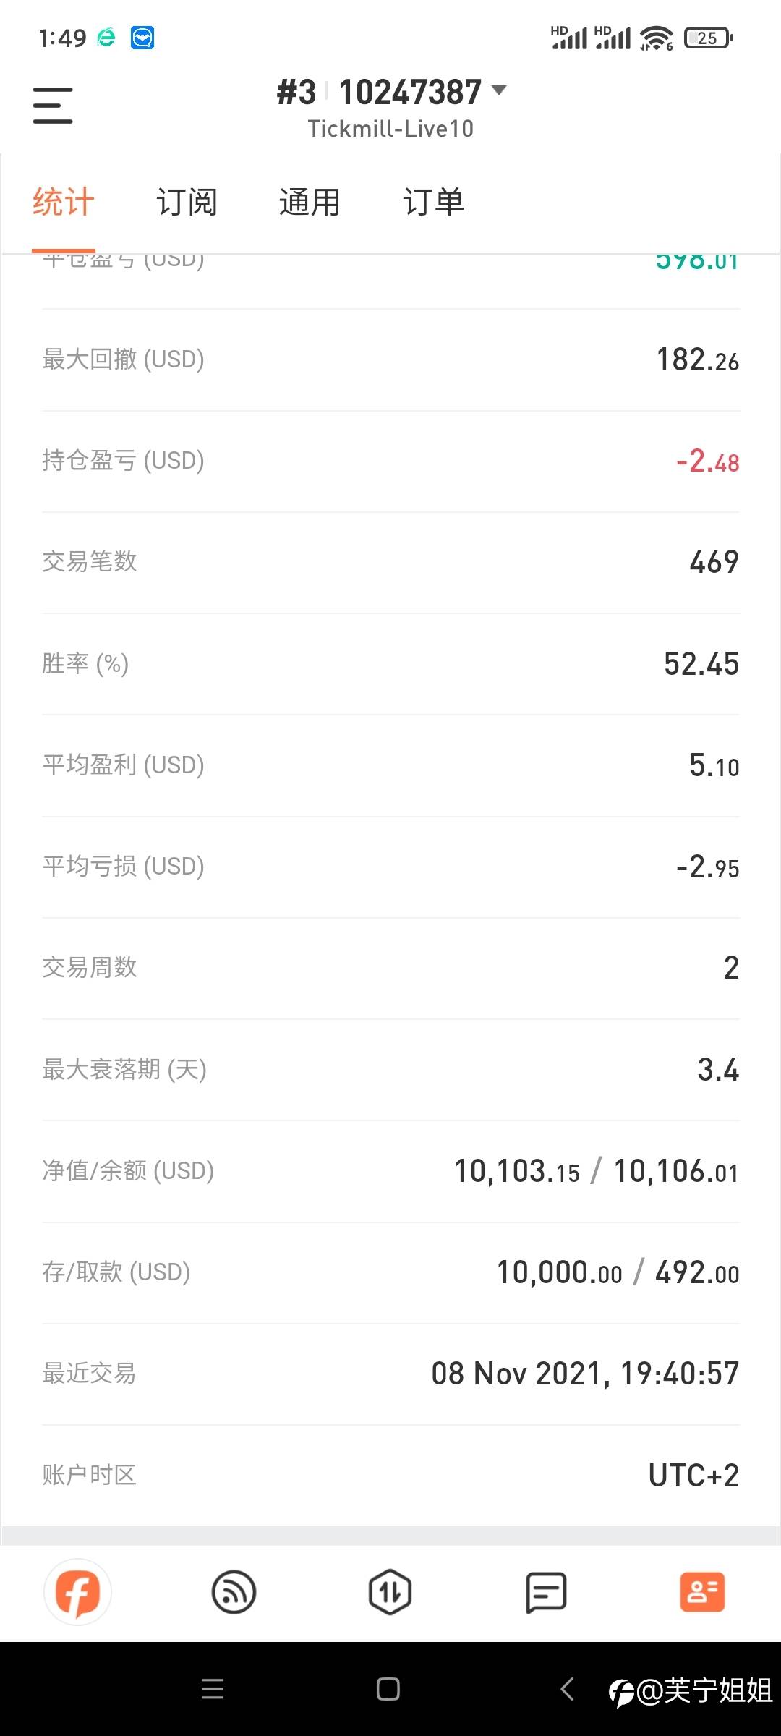
Task: Open the 通用 tab
Action: click(x=310, y=202)
